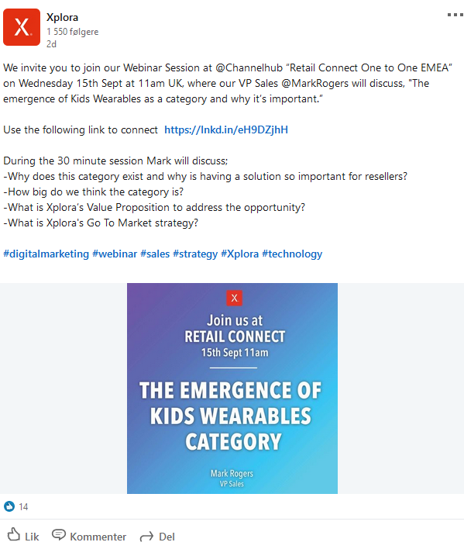464x549 pixels.
Task: Click the Kommenter speech bubble icon
Action: click(x=58, y=535)
